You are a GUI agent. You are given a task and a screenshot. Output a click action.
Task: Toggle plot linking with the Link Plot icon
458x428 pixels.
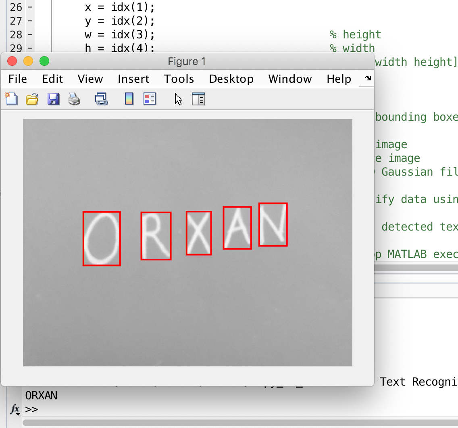point(101,99)
